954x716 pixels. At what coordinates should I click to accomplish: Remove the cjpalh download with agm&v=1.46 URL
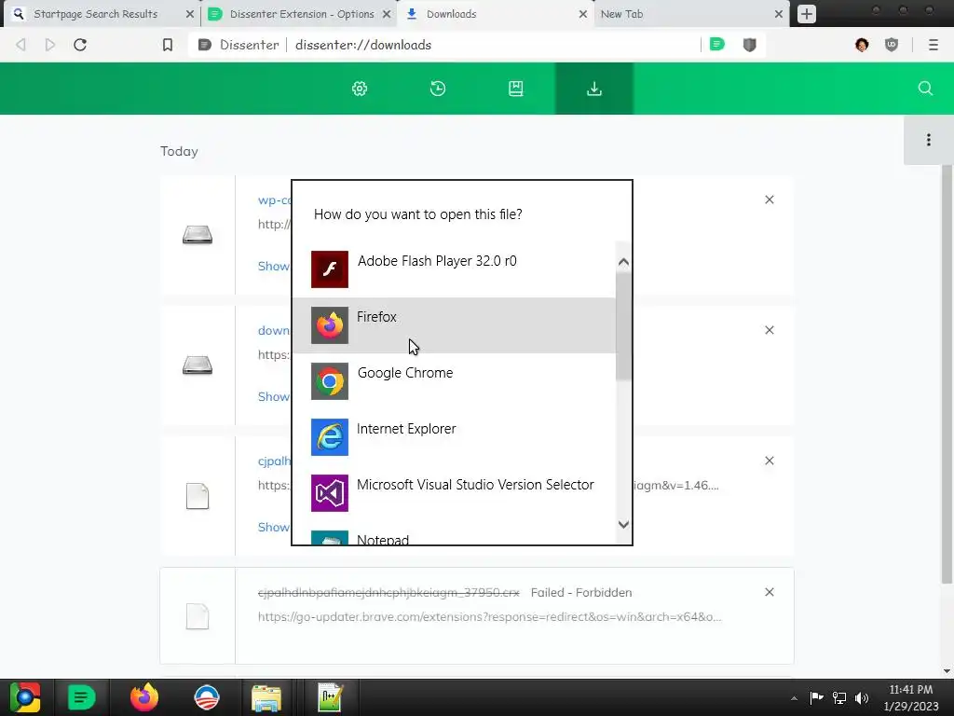pos(769,461)
